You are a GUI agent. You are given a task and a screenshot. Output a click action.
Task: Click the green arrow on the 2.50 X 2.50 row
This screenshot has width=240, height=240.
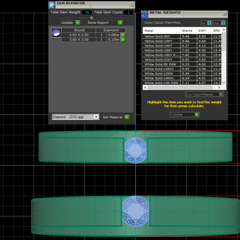coord(123,35)
